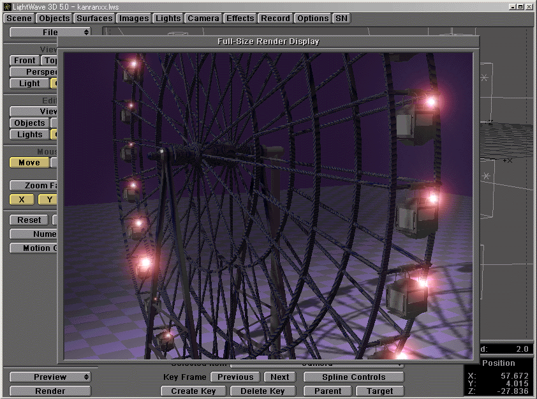Image resolution: width=537 pixels, height=399 pixels.
Task: Set edit mode to Lights
Action: click(28, 135)
